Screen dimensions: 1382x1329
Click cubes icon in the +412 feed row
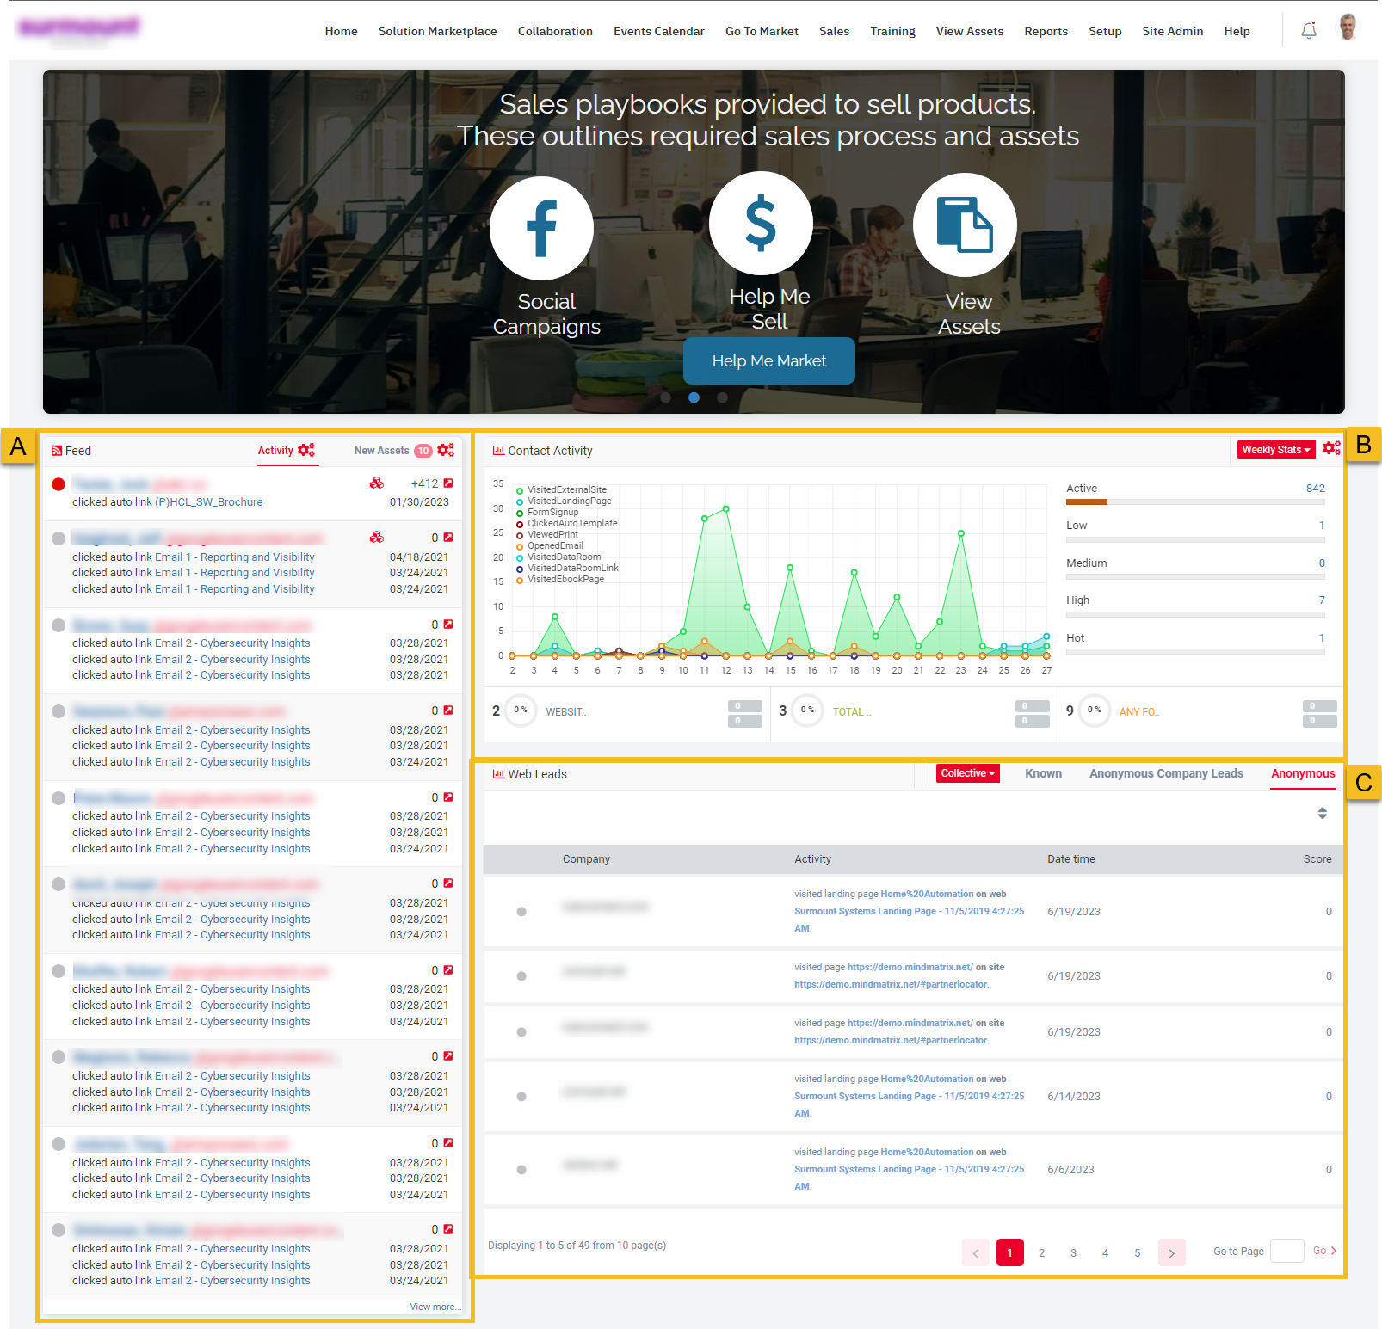377,483
